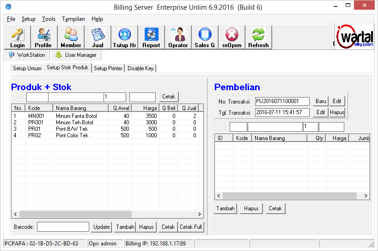The height and width of the screenshot is (251, 378).
Task: Click Tambah button in Pembelian panel
Action: pos(226,208)
